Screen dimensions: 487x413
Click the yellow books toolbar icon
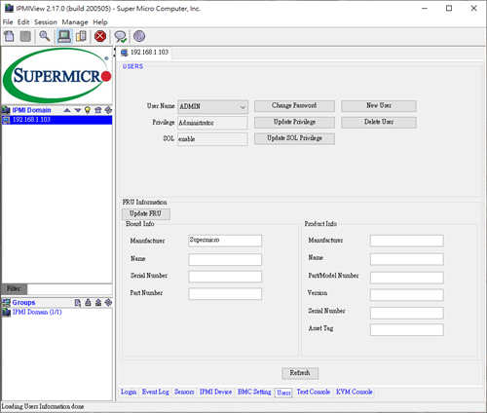[x=81, y=36]
